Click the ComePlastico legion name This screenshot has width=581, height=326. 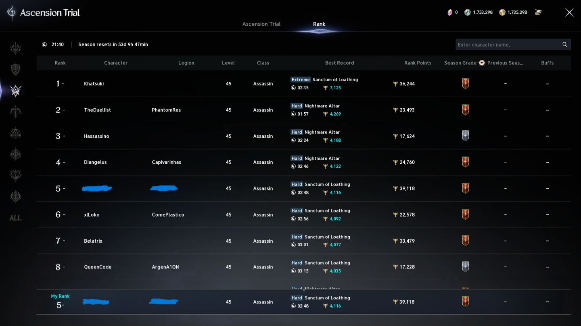168,215
